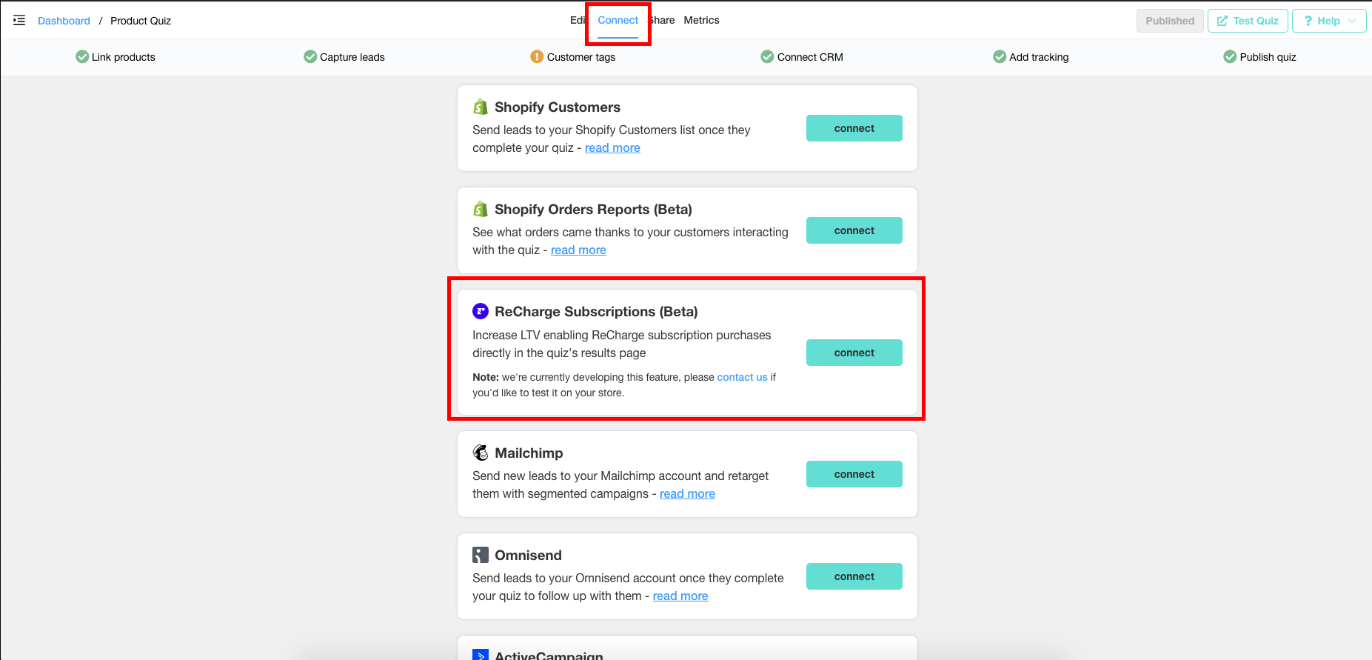Click the Test Quiz external link icon
This screenshot has height=660, width=1372.
1222,21
